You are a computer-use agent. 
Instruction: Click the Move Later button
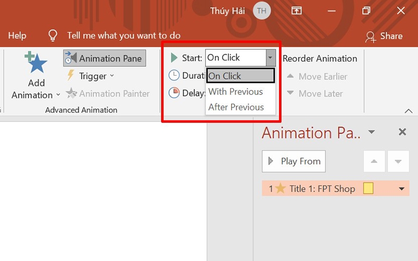pos(315,93)
